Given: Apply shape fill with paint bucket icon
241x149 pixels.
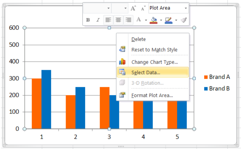Looking at the screenshot, I should [x=154, y=20].
